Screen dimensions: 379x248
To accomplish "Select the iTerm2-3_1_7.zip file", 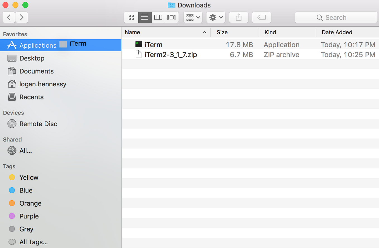I will (250, 55).
